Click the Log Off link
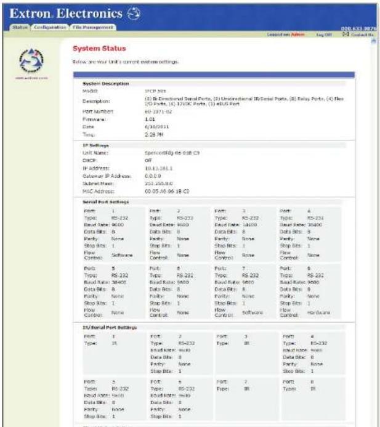The width and height of the screenshot is (380, 427). [x=324, y=35]
